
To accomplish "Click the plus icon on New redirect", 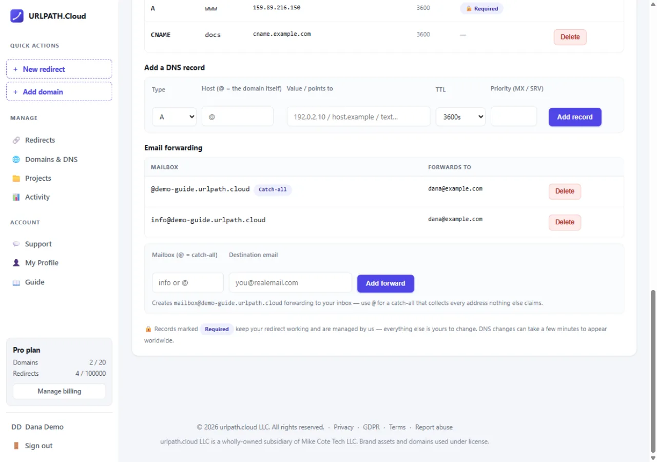I will tap(15, 69).
